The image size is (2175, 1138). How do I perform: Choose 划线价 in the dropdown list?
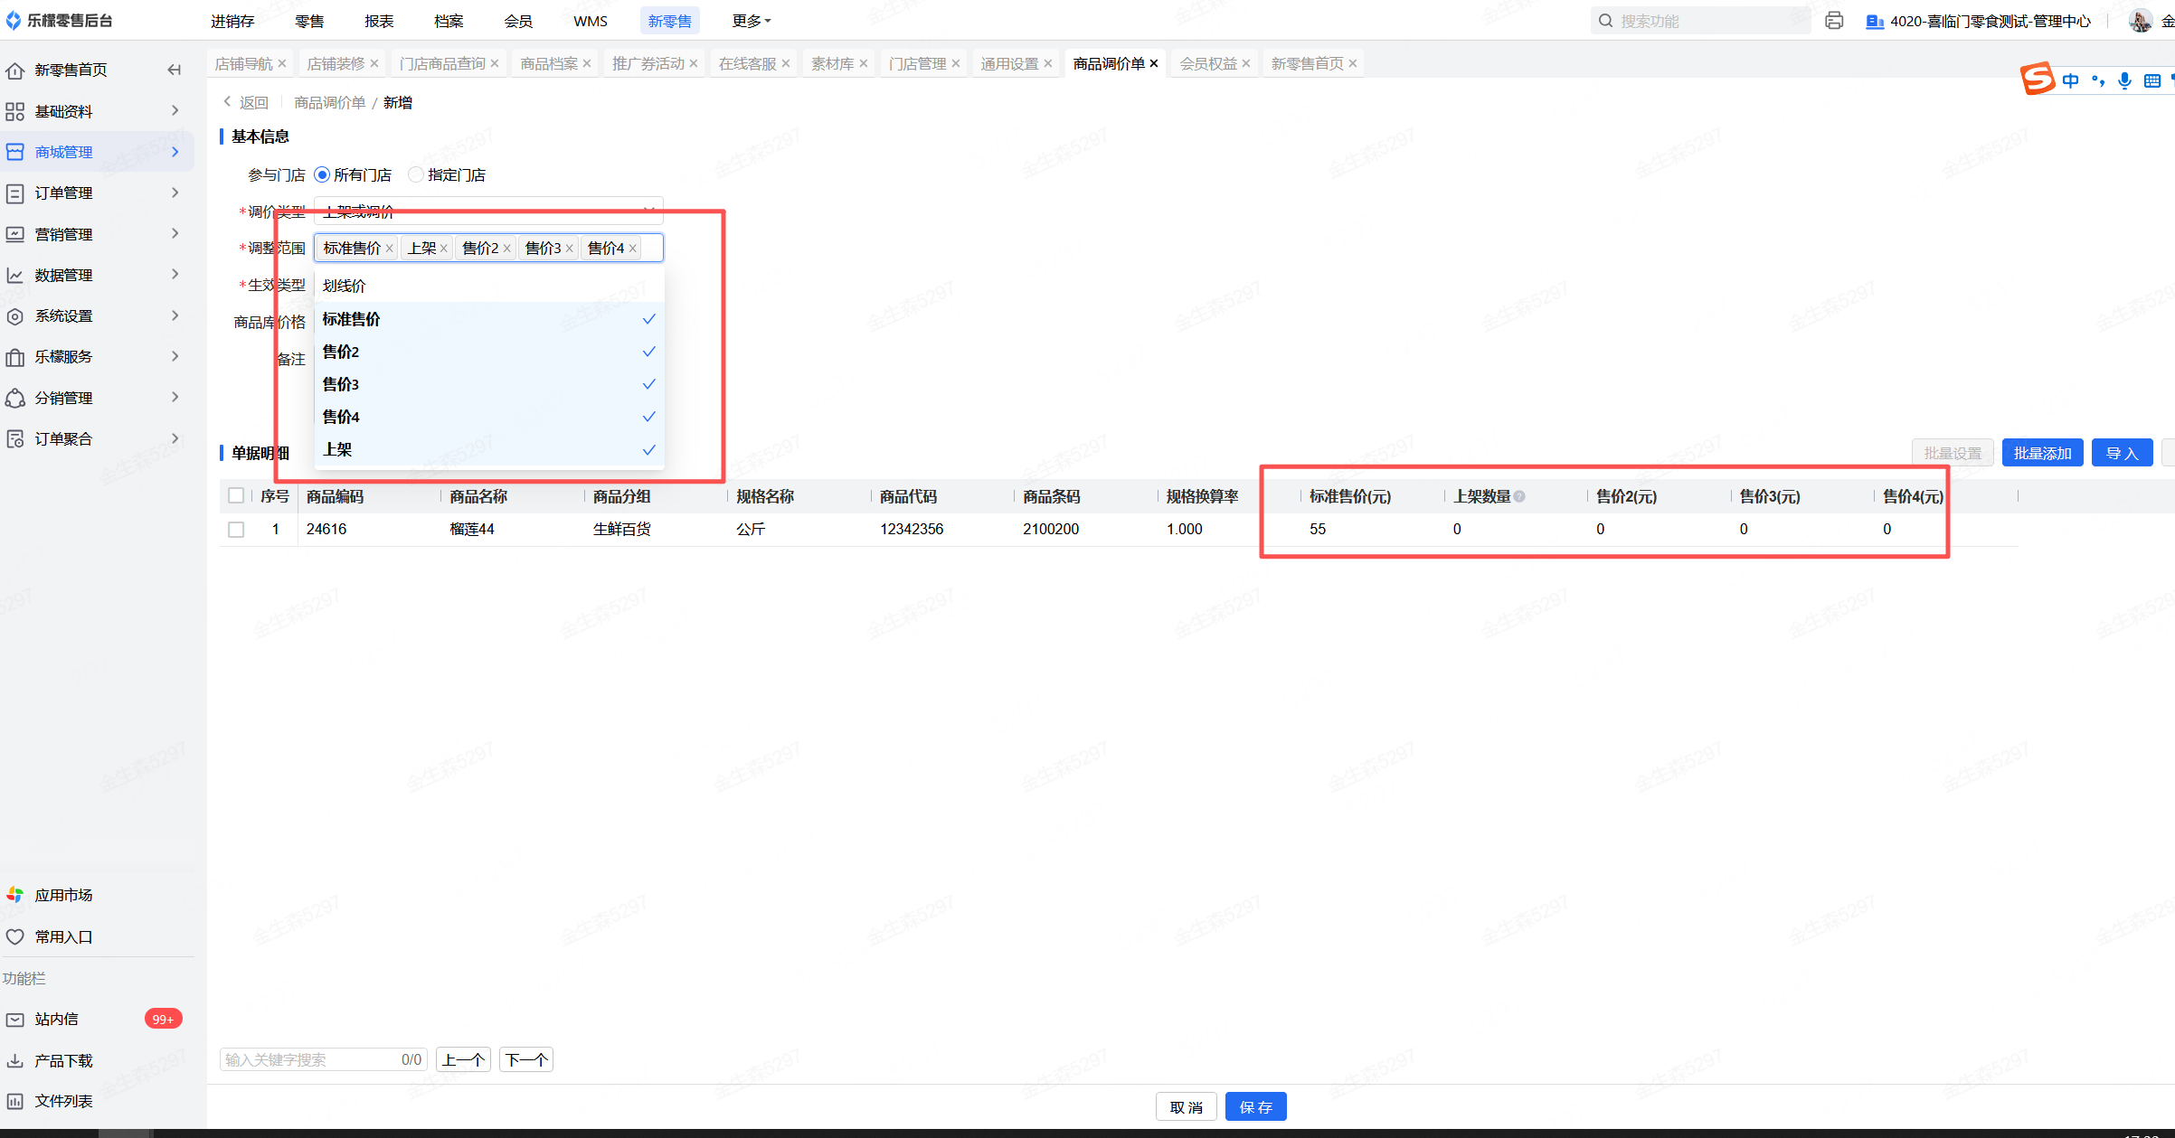pyautogui.click(x=345, y=286)
